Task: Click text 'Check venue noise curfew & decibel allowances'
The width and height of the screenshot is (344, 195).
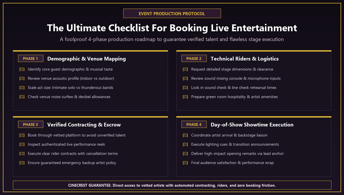Action: 69,97
